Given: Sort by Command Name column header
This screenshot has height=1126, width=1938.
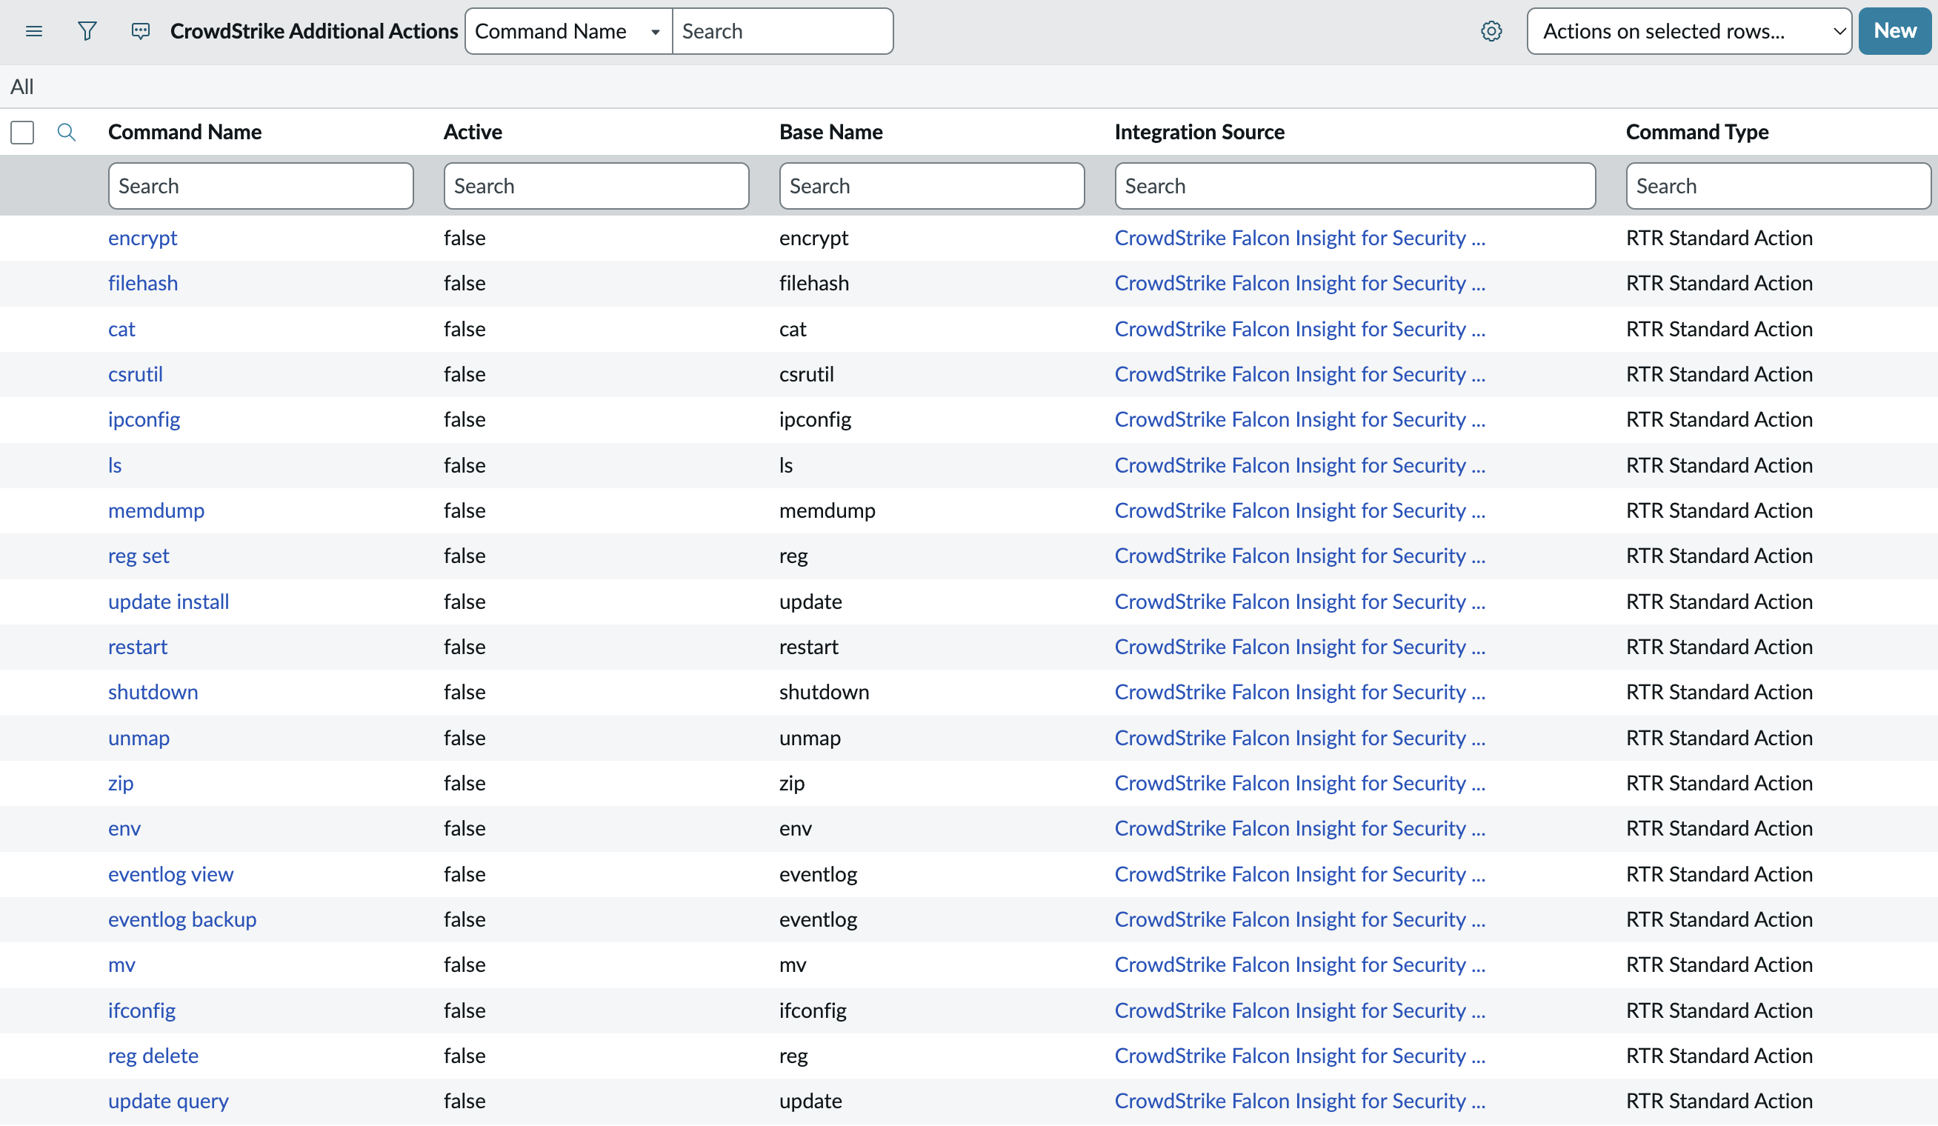Looking at the screenshot, I should point(184,133).
